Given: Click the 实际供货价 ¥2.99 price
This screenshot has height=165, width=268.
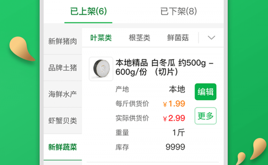Looking at the screenshot, I should click(174, 118).
